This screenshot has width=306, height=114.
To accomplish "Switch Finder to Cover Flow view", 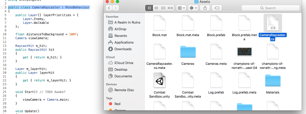I will click(x=170, y=8).
